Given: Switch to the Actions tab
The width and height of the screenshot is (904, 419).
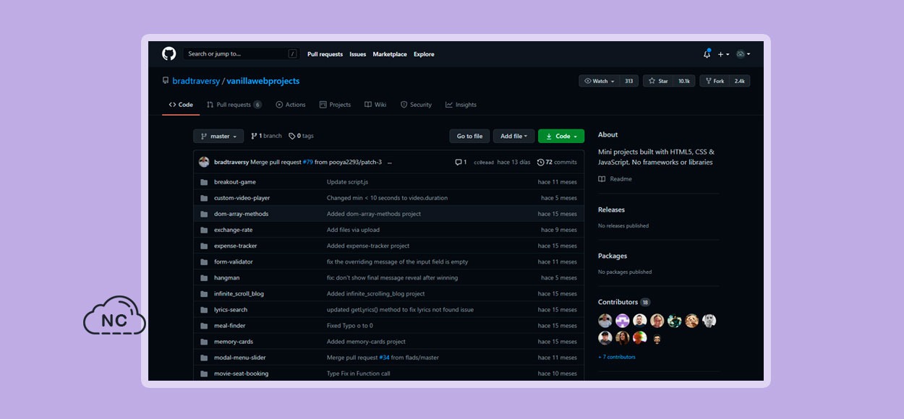Looking at the screenshot, I should click(x=291, y=105).
